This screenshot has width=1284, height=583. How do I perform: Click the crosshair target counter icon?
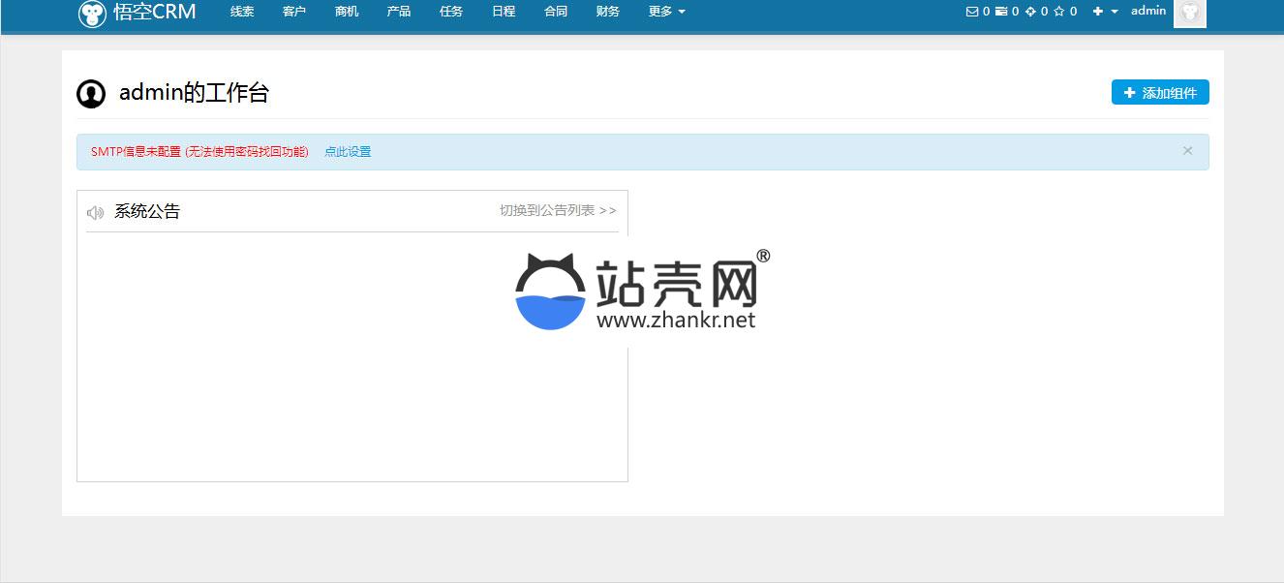tap(1030, 12)
